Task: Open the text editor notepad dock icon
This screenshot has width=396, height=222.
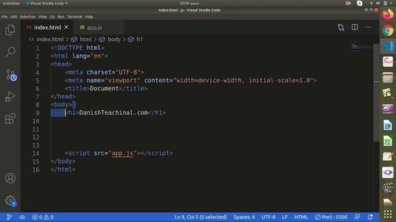Action: [388, 157]
